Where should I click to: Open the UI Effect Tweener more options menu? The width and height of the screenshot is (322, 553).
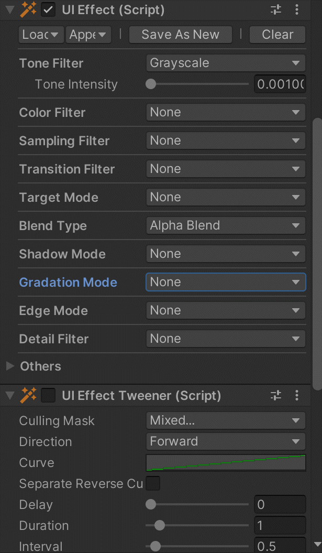[x=297, y=395]
